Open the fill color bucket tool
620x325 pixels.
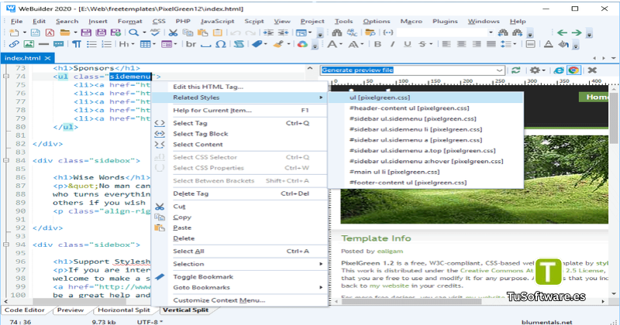[x=563, y=44]
